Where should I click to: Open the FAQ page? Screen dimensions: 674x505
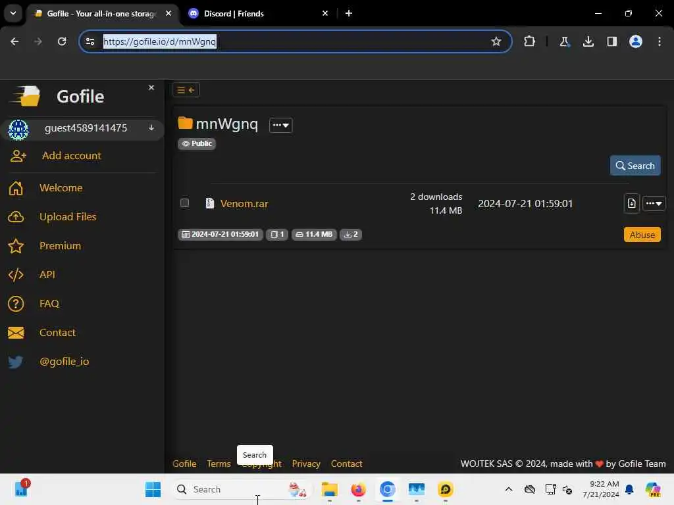coord(49,304)
